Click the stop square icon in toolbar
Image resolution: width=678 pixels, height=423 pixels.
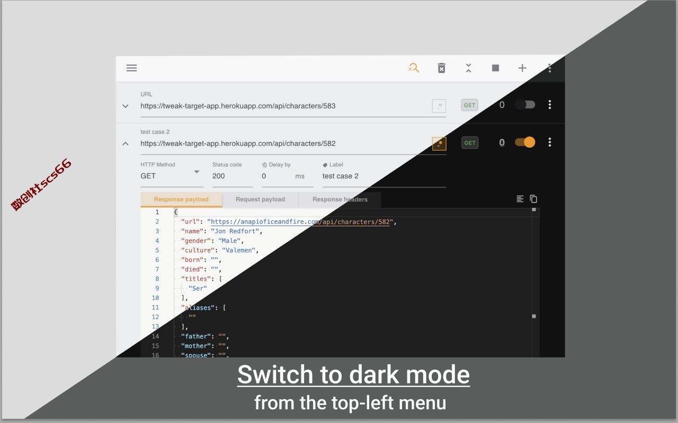point(495,68)
